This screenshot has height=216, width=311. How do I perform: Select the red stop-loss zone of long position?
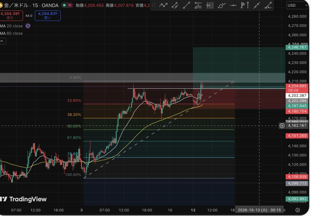[x=239, y=99]
